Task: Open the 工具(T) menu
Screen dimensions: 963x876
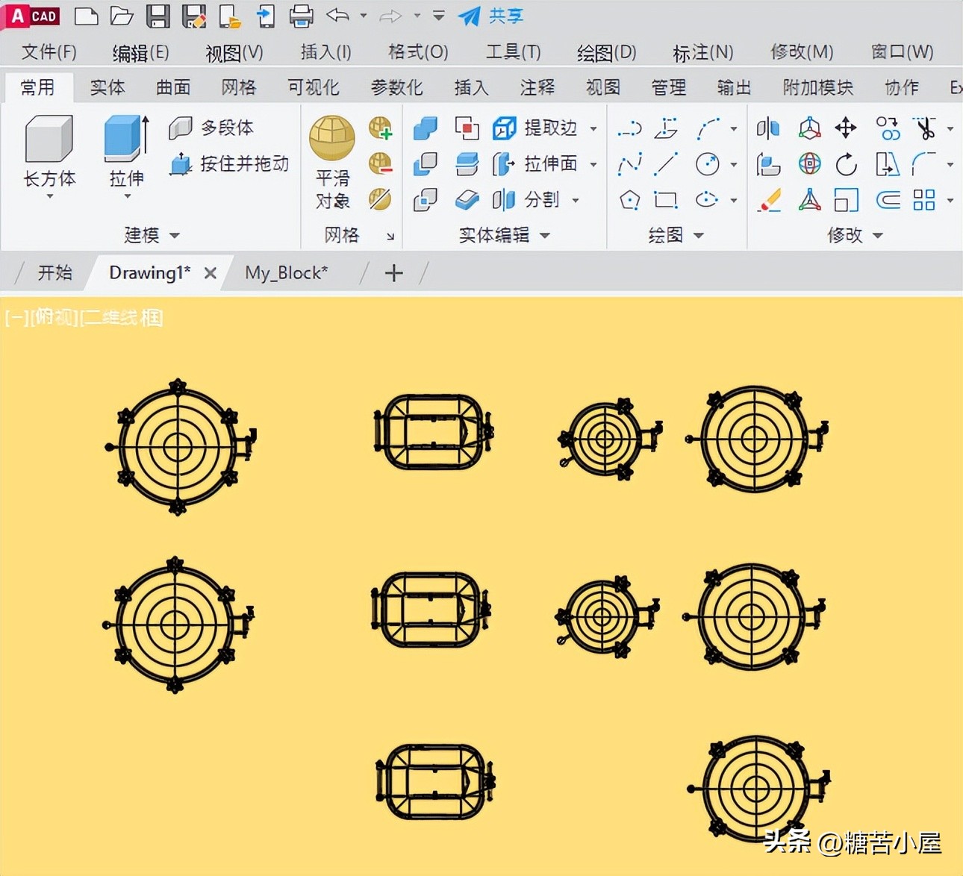Action: [513, 51]
